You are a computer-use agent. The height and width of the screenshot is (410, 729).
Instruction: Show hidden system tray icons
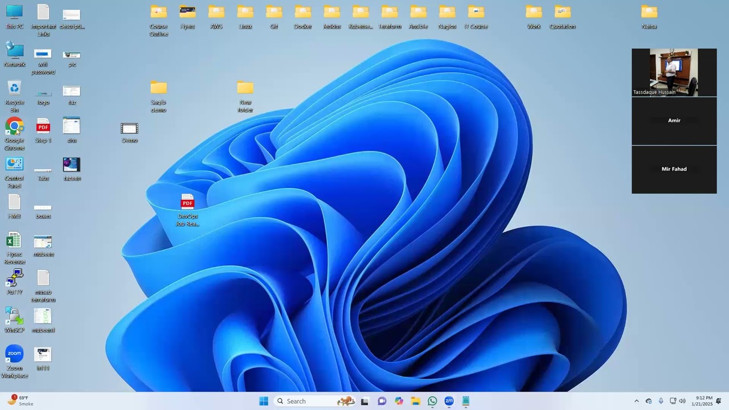click(x=637, y=401)
